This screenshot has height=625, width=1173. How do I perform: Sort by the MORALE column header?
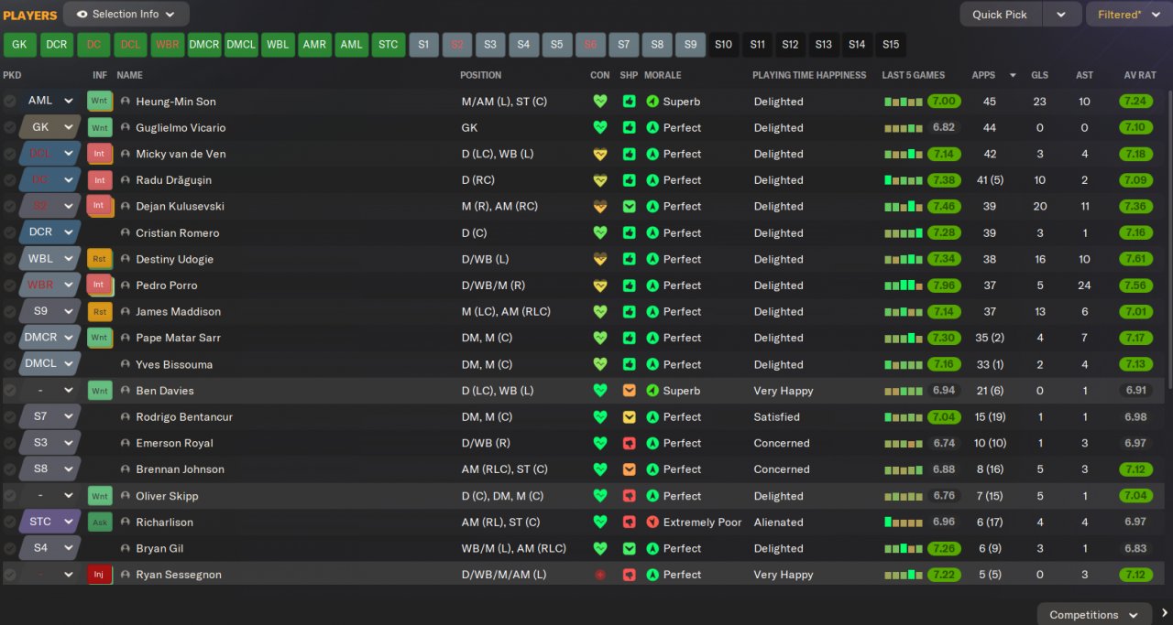[x=663, y=75]
